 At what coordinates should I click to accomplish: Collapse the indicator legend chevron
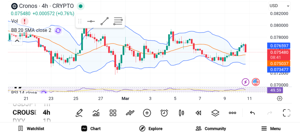17,41
